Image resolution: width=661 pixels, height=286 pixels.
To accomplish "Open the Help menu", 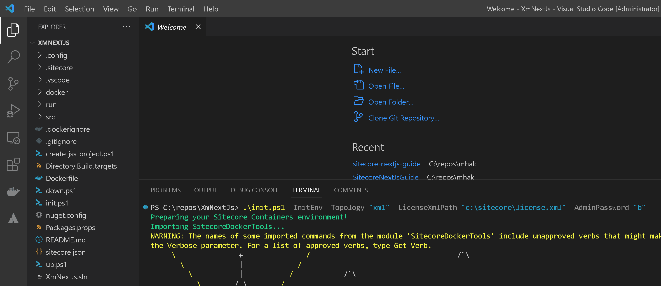I will 211,9.
